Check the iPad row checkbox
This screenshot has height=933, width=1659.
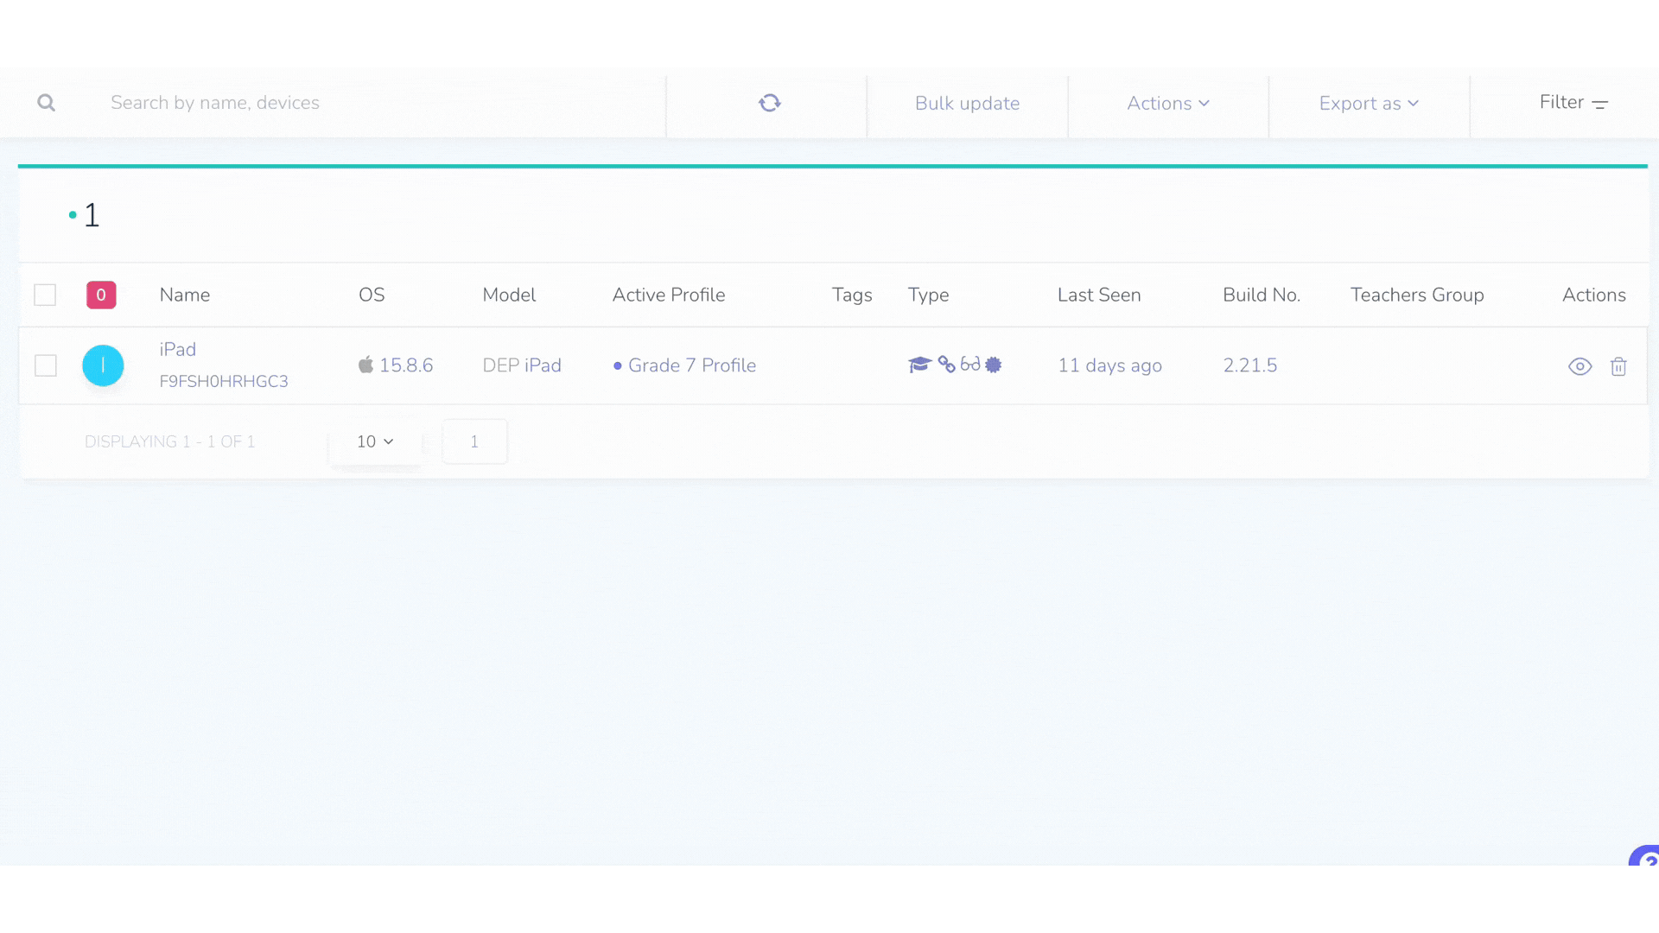(x=46, y=365)
